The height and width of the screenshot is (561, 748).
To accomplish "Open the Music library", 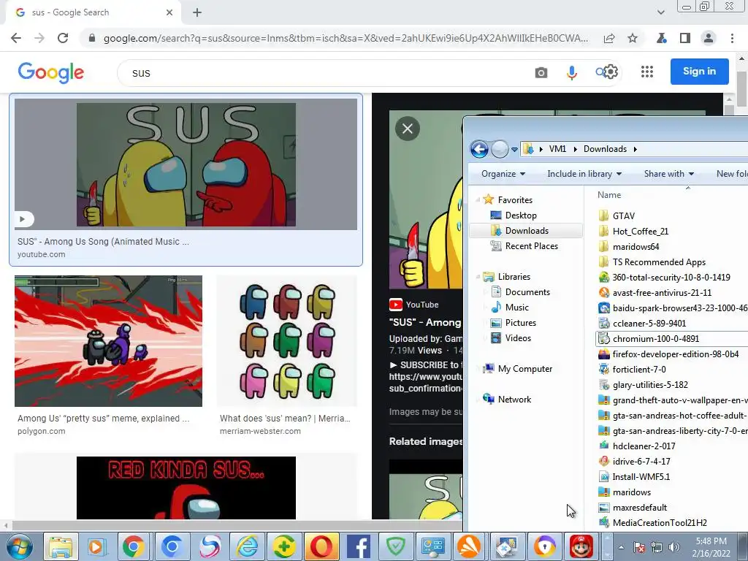I will [516, 308].
